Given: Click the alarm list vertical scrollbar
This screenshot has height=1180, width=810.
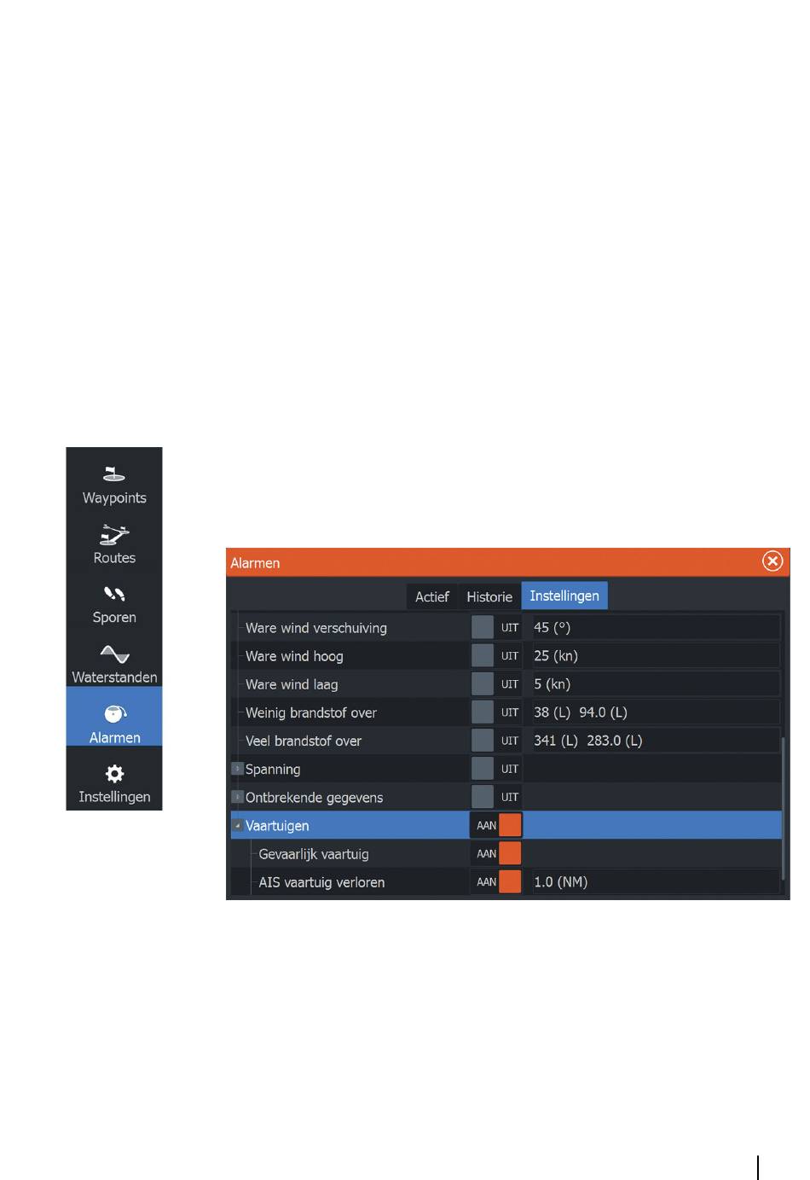Looking at the screenshot, I should 783,806.
